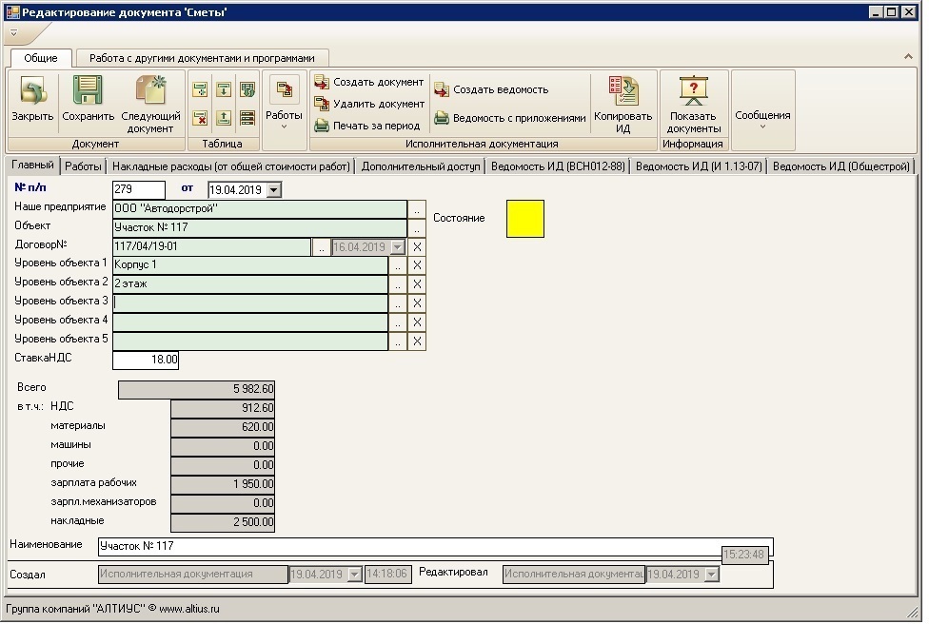Open the Работы ribbon button

pyautogui.click(x=285, y=102)
